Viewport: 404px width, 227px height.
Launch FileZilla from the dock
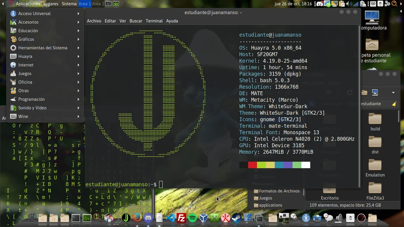pyautogui.click(x=182, y=218)
